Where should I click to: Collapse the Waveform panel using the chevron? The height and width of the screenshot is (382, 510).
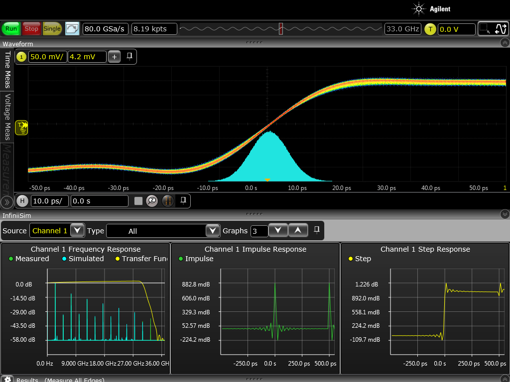[x=504, y=44]
